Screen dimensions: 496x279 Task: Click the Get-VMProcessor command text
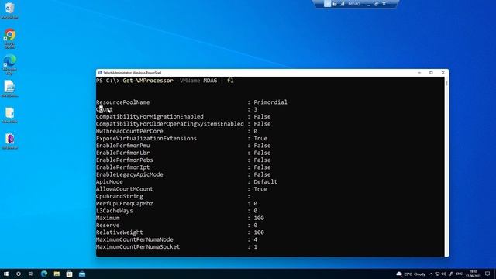148,81
